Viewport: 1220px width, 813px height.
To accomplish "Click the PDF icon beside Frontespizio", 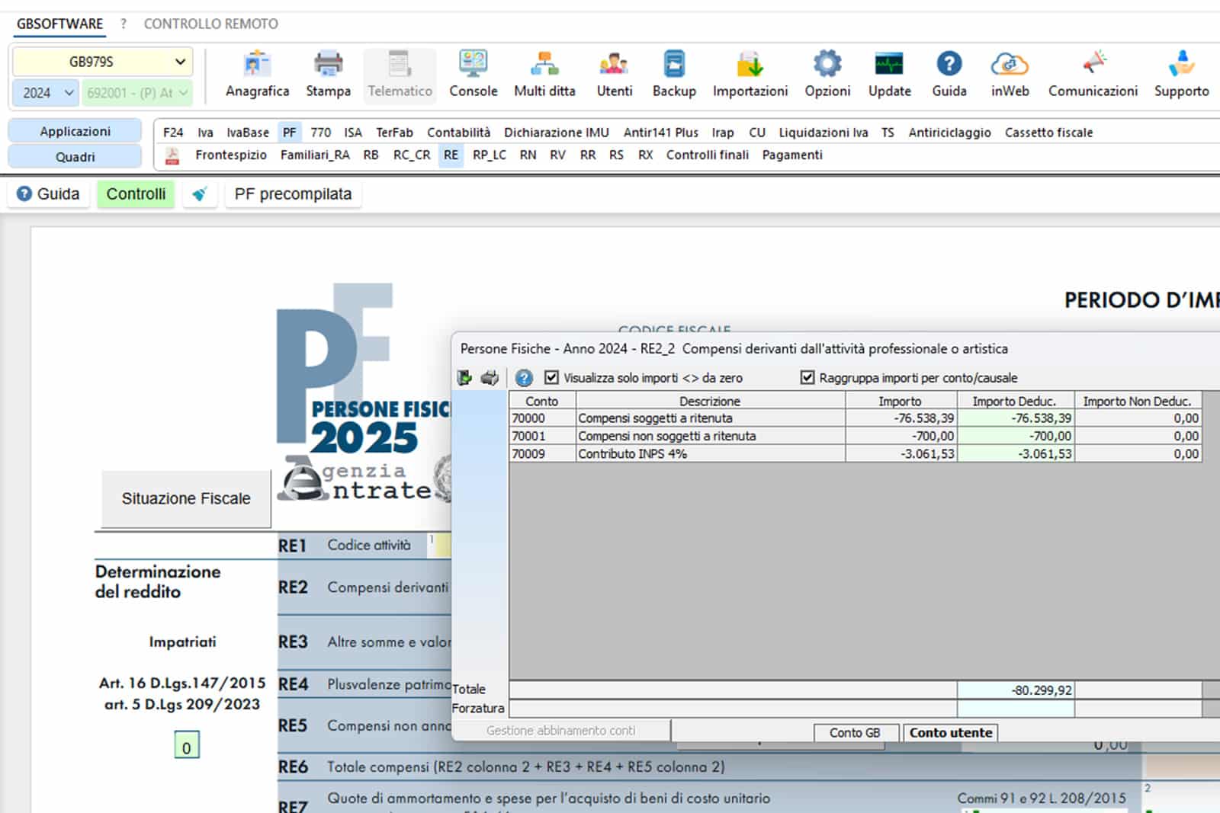I will pos(172,155).
